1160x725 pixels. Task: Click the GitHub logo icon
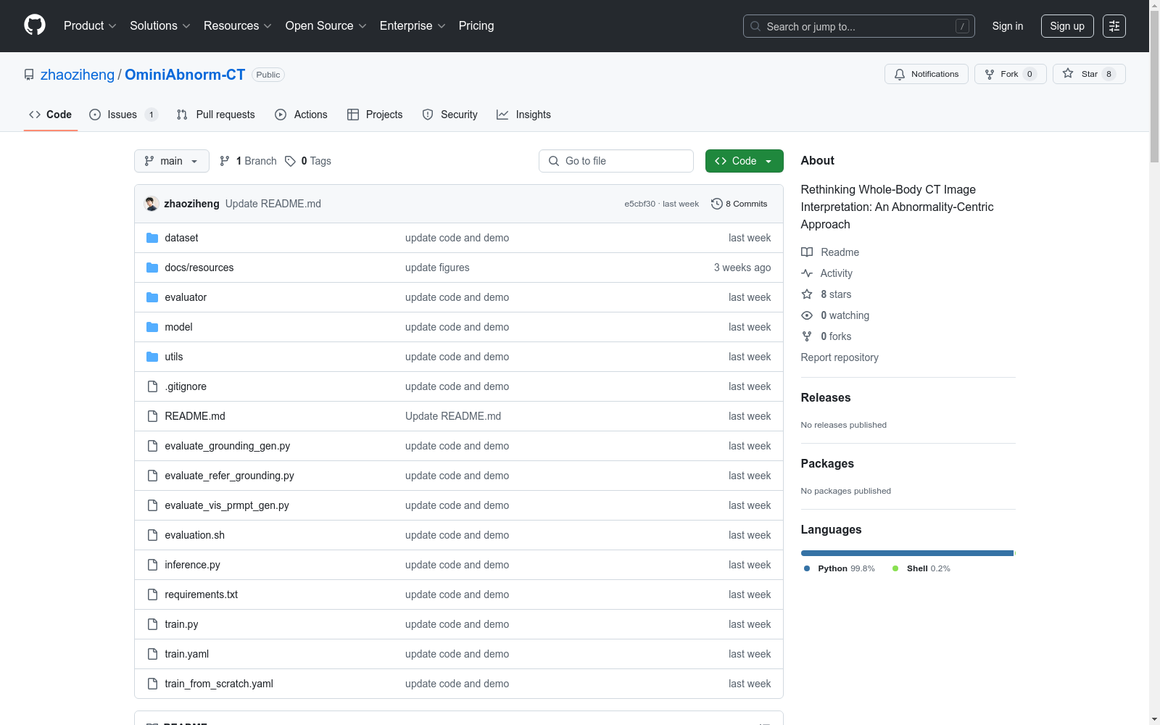(35, 25)
